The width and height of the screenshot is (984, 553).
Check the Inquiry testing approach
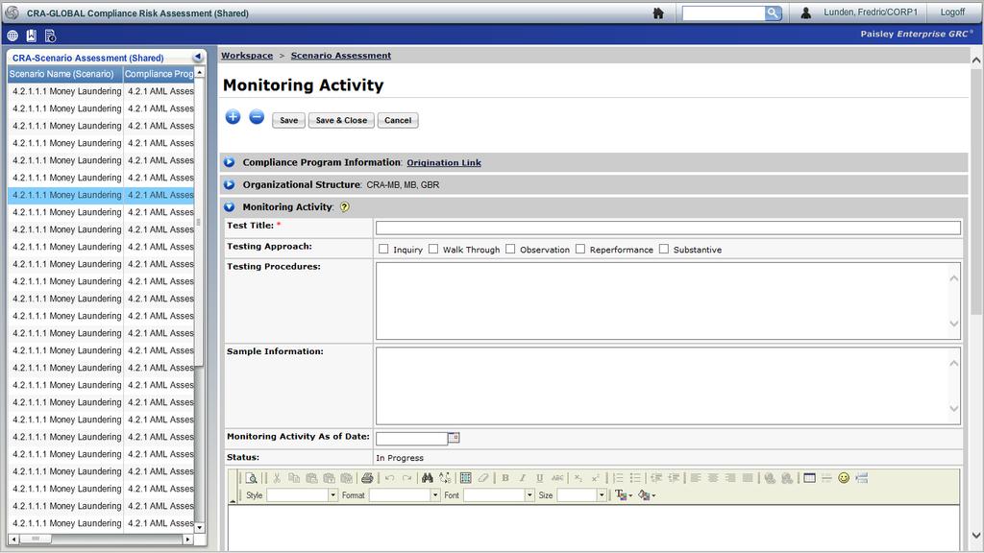(x=383, y=249)
